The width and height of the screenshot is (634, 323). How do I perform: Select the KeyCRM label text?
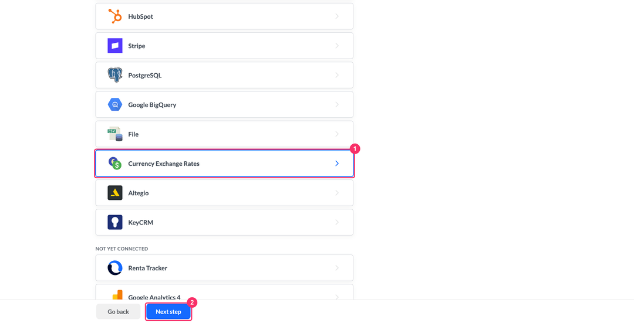coord(141,223)
